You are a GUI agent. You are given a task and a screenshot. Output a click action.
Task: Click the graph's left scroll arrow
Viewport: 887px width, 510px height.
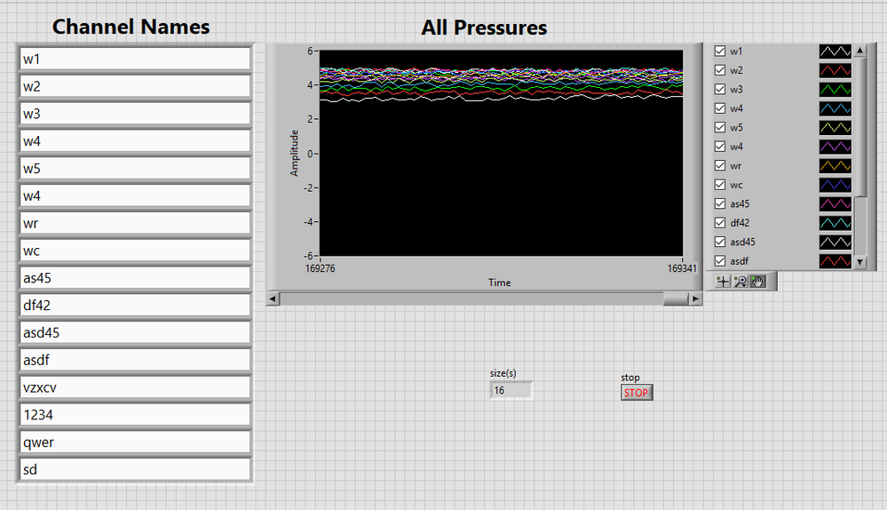[x=273, y=299]
